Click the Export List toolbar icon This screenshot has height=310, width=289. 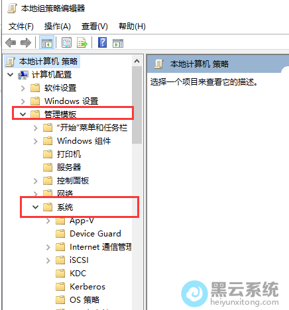tap(82, 42)
